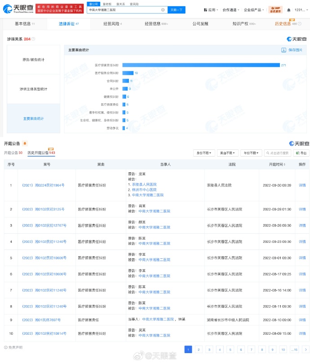
Task: Sort by 开庭时间 column arrows
Action: [284, 164]
